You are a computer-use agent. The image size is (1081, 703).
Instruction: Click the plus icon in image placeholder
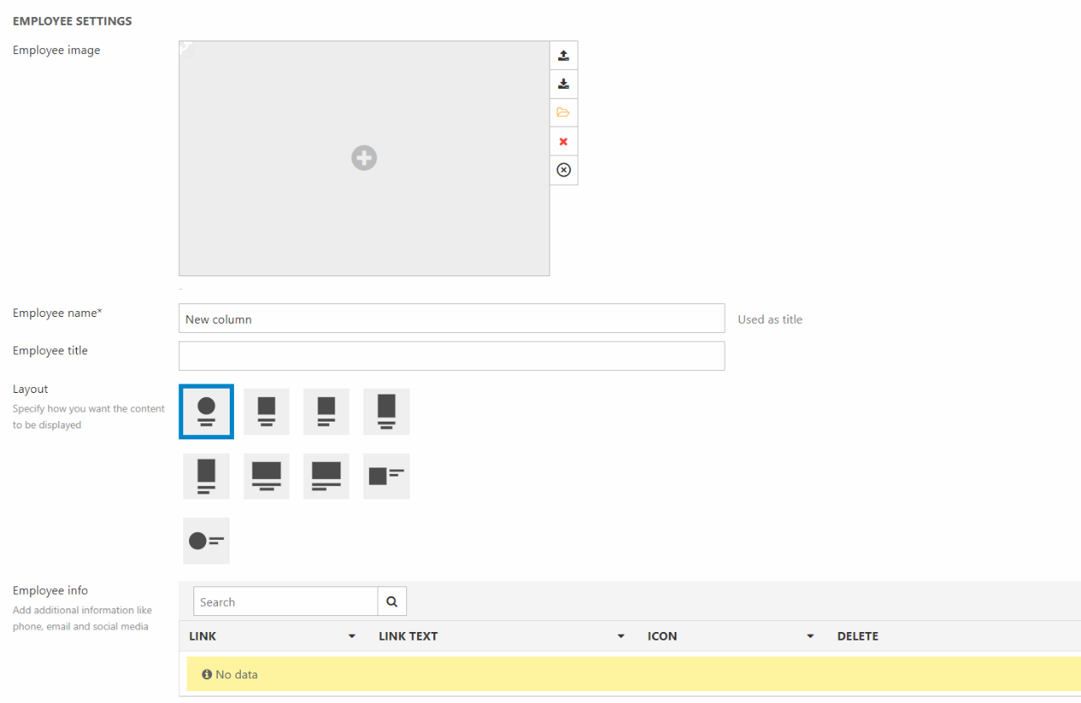coord(364,158)
